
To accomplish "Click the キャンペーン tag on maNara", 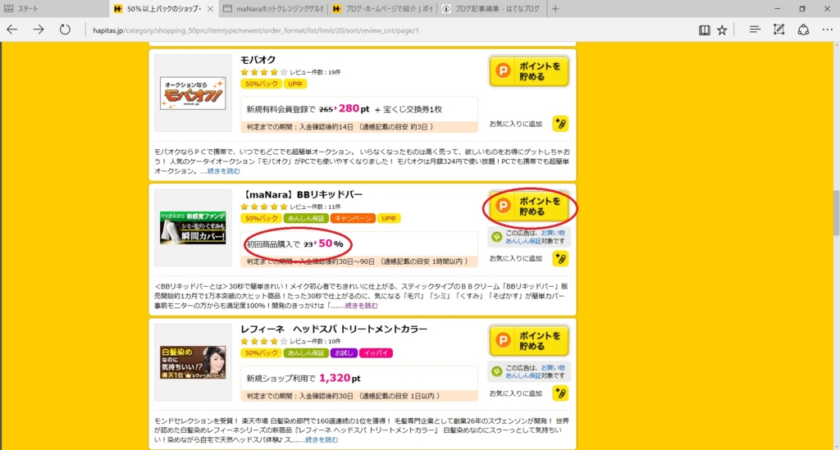I will pyautogui.click(x=352, y=218).
